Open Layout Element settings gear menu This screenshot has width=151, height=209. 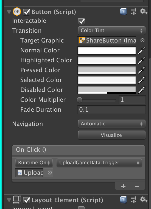point(144,199)
